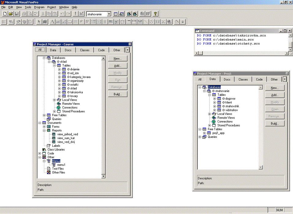Click the yellow Help question mark icon
This screenshot has width=293, height=214.
[x=155, y=14]
